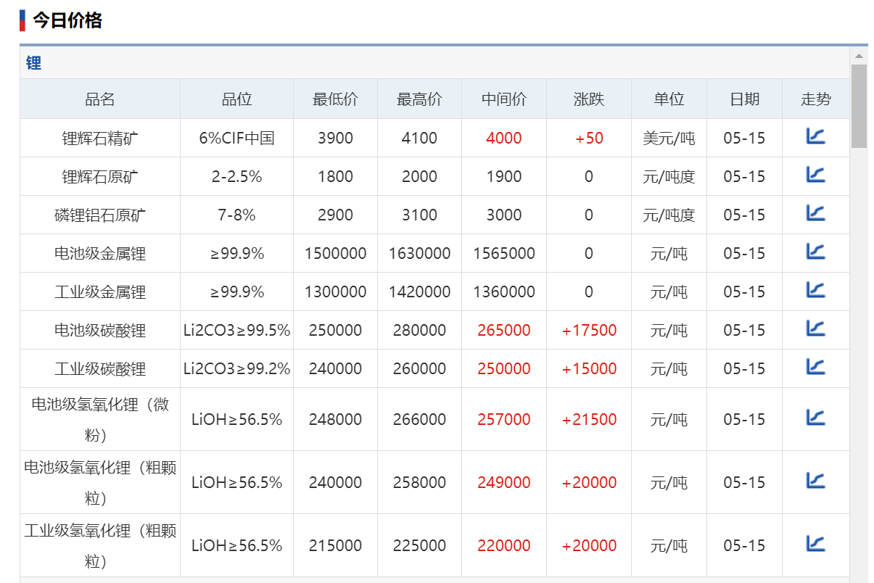
Task: Click the scrollbar up arrow
Action: coord(859,56)
